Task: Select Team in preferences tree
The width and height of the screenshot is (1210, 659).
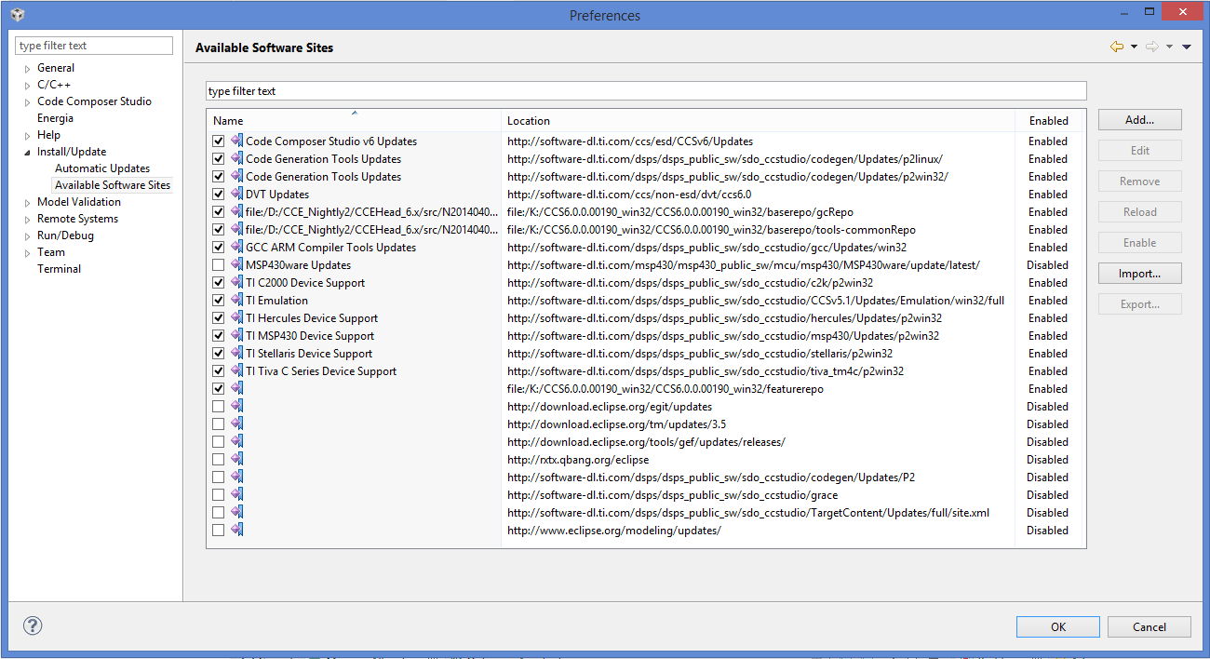Action: (x=51, y=252)
